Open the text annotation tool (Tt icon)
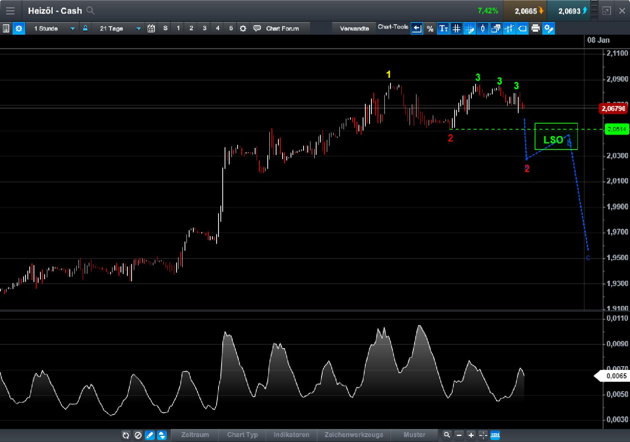The image size is (630, 442). point(443,28)
